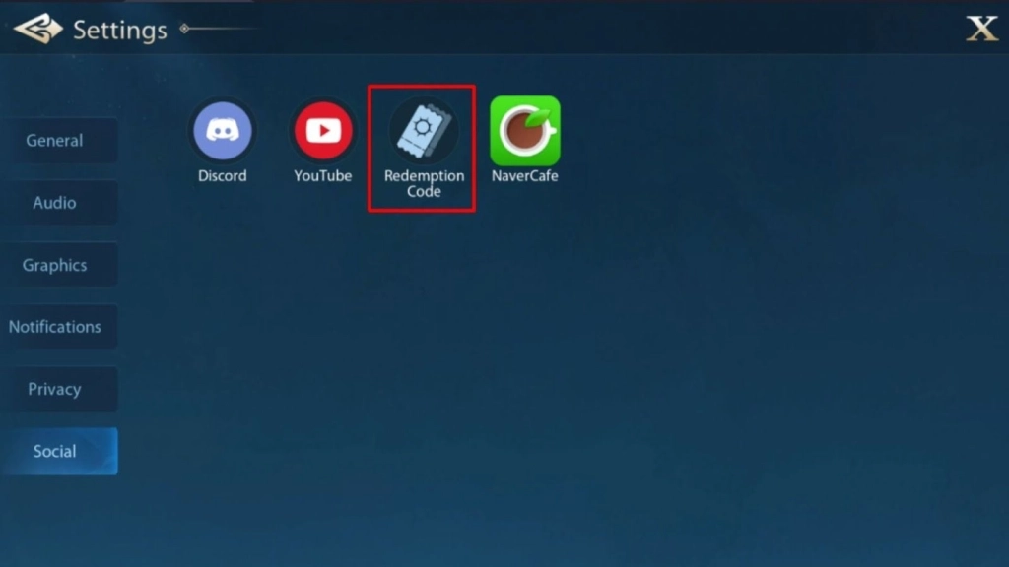Switch to the General tab

[55, 141]
